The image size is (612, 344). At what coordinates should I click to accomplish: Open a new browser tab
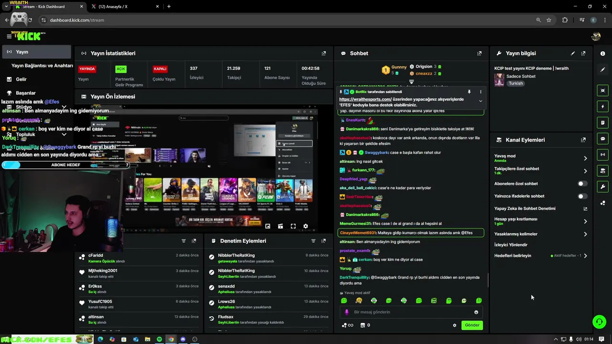click(x=169, y=6)
